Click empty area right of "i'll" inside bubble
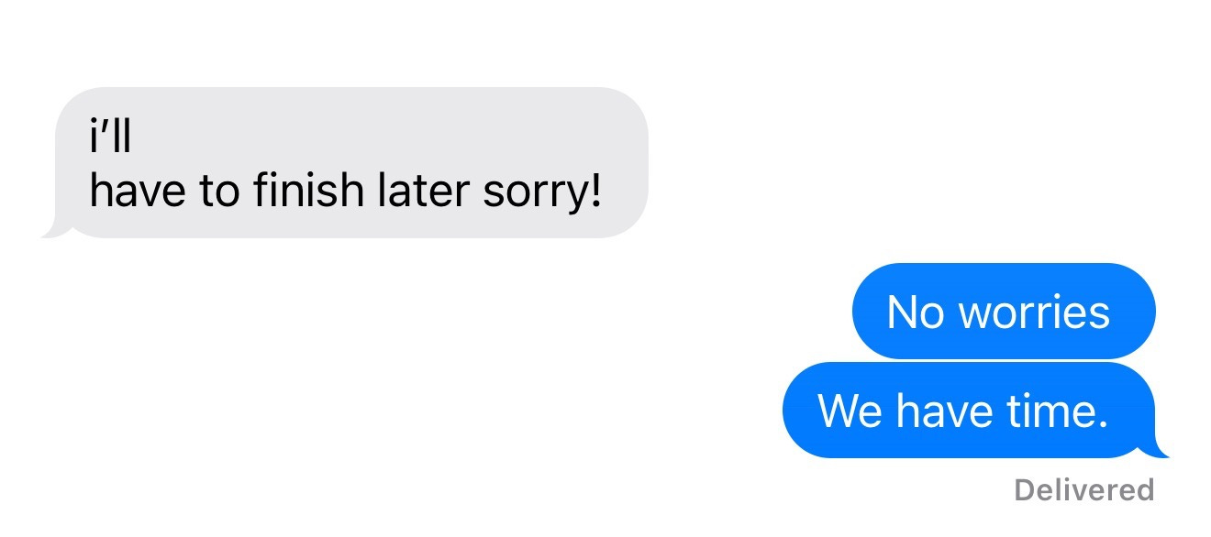The image size is (1211, 537). tap(385, 137)
